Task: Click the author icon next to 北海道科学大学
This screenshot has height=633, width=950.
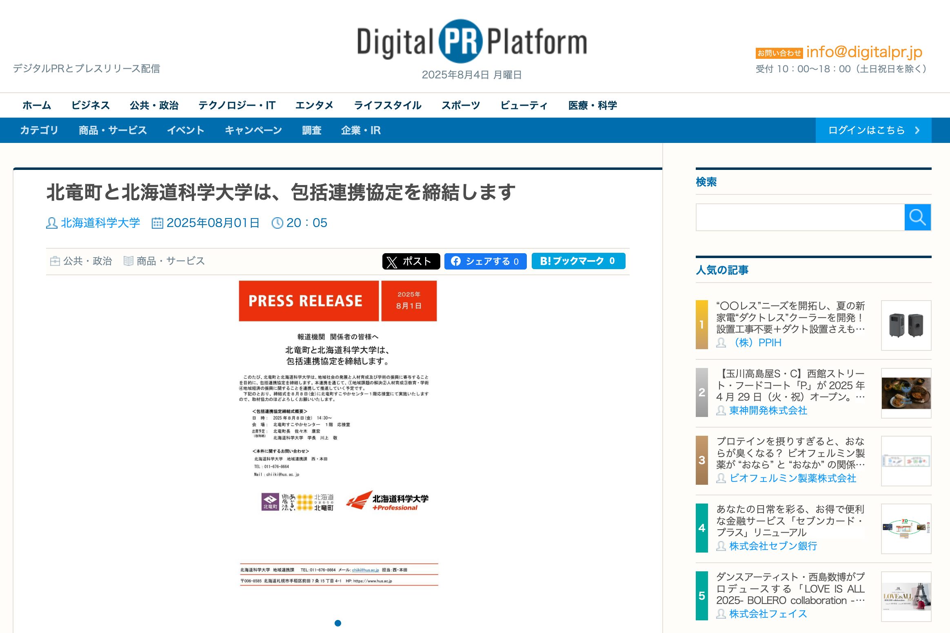Action: coord(51,223)
